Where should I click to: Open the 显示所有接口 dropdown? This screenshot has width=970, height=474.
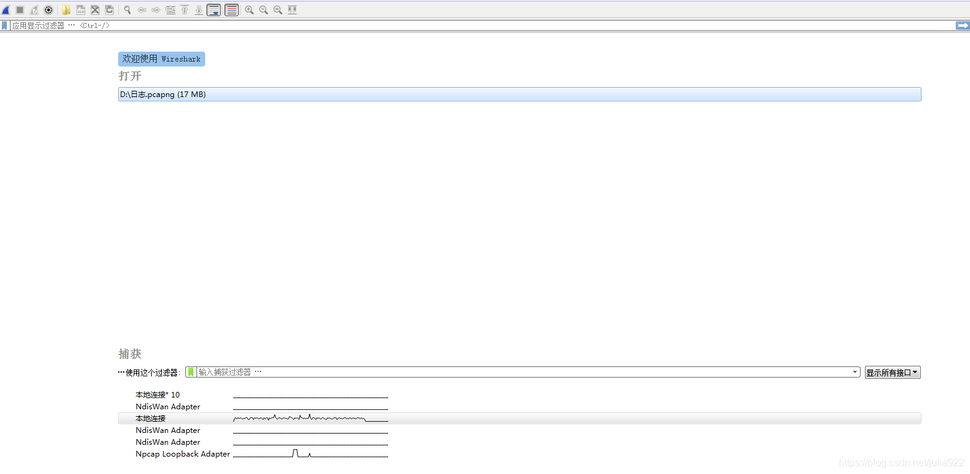pos(892,373)
